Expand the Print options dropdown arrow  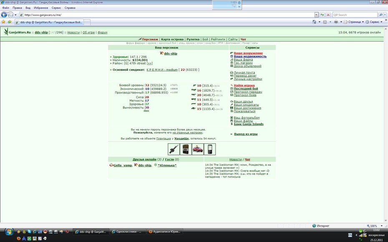341,22
